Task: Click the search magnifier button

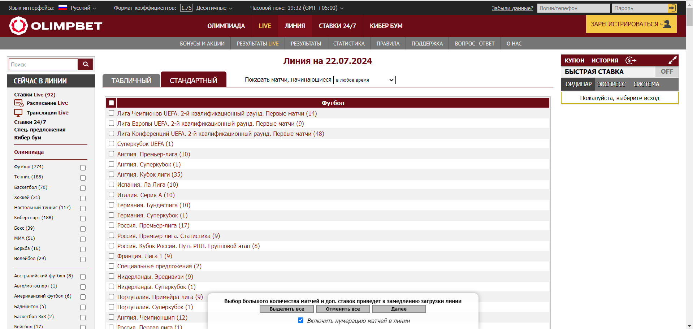Action: coord(86,64)
